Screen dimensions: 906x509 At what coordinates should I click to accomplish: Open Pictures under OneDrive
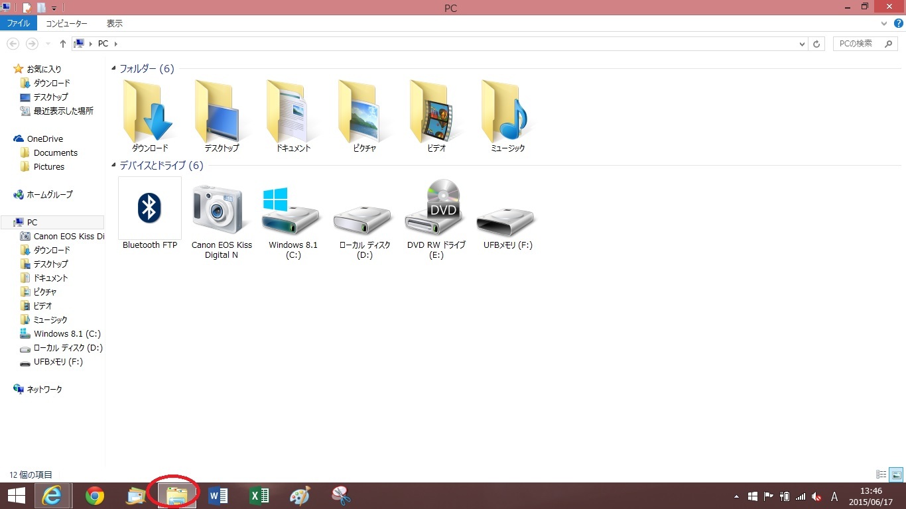pos(49,166)
